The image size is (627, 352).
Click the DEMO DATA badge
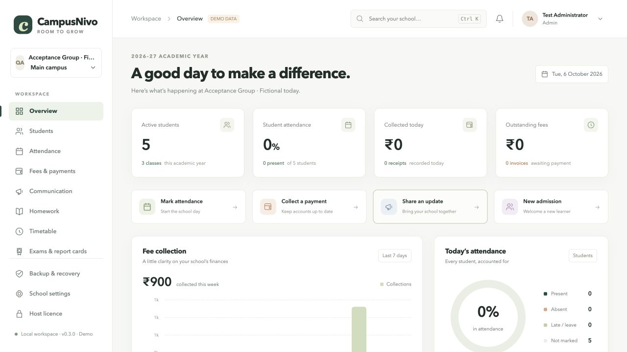click(223, 19)
